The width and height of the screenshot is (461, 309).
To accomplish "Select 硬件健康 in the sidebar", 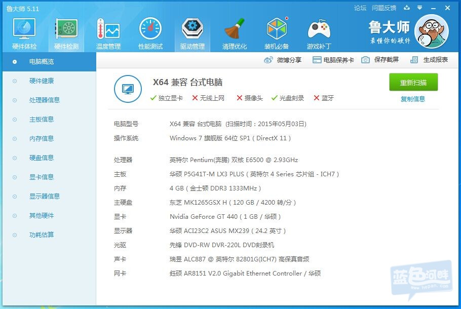I will [49, 81].
